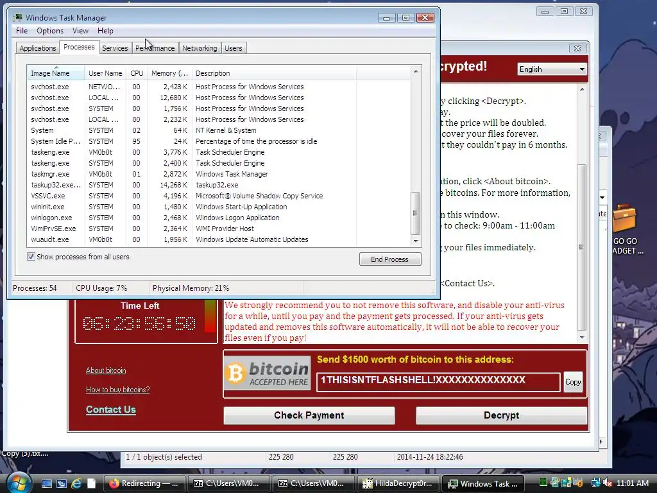Click Task Manager title bar icon

pyautogui.click(x=17, y=17)
